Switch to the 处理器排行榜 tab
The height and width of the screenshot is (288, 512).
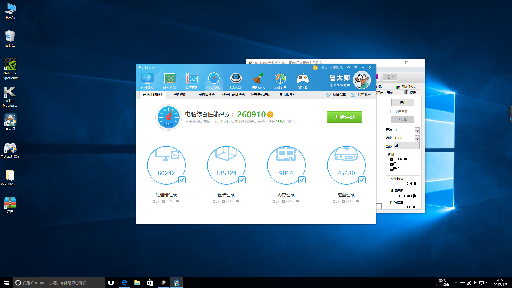[261, 95]
